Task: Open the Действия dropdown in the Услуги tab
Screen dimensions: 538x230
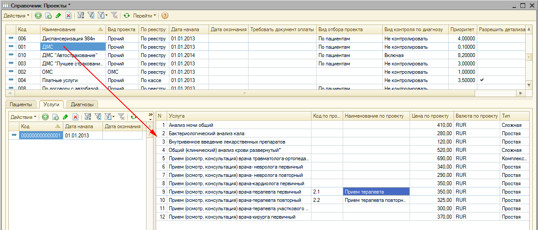Action: [x=24, y=117]
